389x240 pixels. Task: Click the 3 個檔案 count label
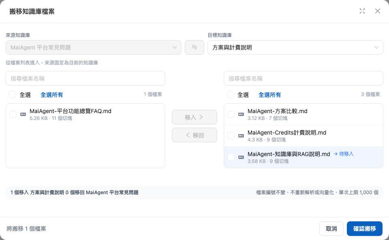371,94
